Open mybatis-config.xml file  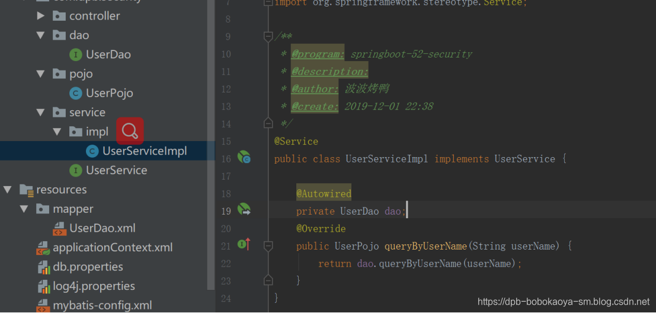point(103,305)
